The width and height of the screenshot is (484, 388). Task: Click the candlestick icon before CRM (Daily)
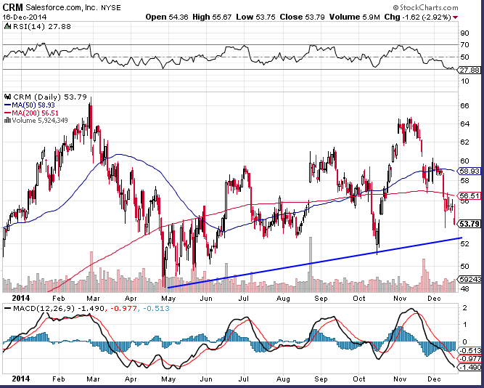(x=7, y=97)
